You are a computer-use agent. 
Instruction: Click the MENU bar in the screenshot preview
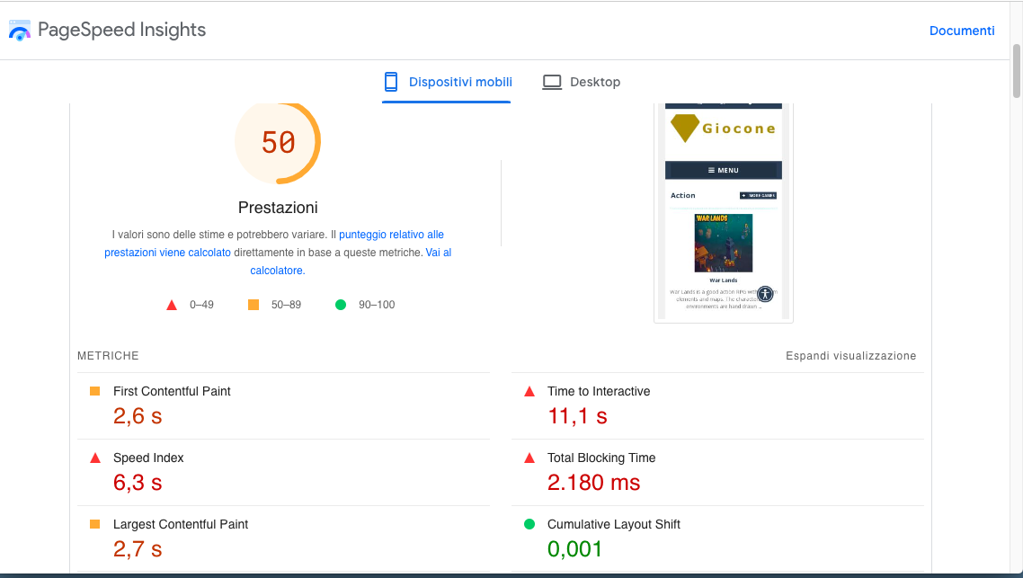pyautogui.click(x=724, y=170)
